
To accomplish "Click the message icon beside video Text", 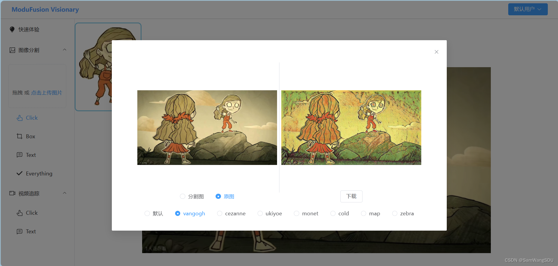I will coord(19,232).
